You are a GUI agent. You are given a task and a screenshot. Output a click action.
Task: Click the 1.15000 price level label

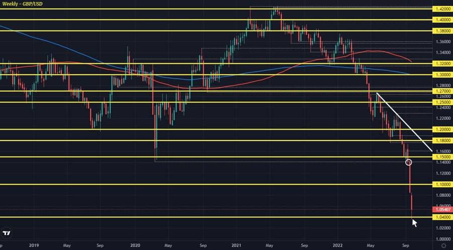(x=442, y=157)
